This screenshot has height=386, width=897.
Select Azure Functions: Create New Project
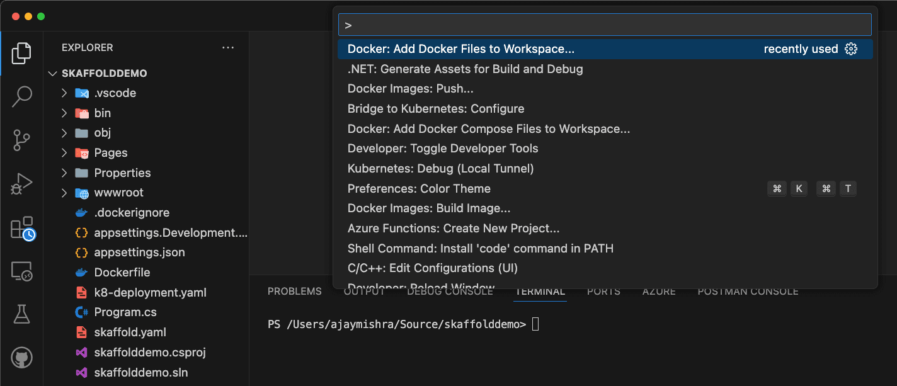coord(605,229)
